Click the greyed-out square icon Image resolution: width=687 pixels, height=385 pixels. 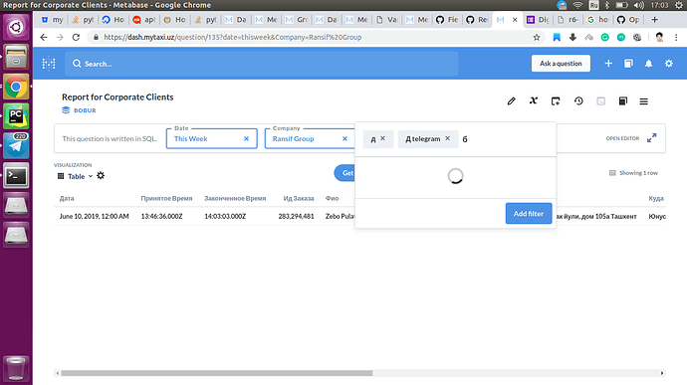click(600, 101)
